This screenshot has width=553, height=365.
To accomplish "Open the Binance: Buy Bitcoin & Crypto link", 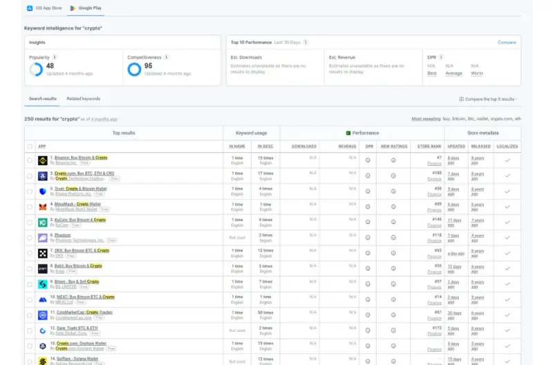I will (81, 158).
